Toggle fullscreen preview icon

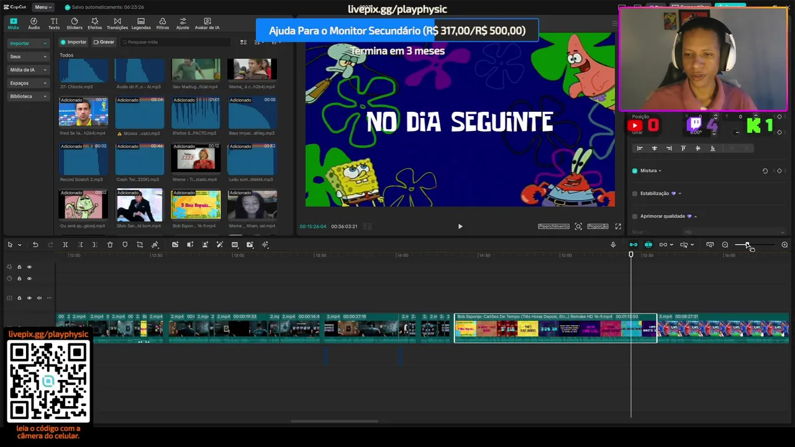tap(618, 227)
